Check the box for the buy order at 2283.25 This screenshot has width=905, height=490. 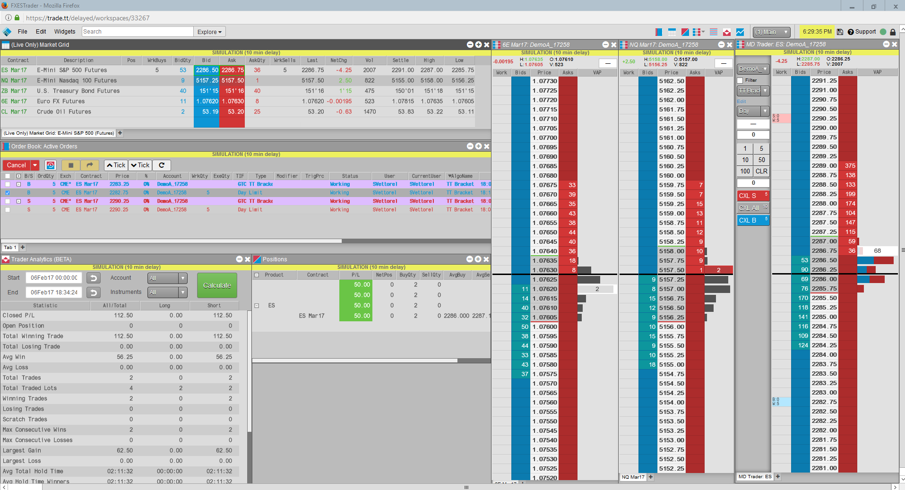pyautogui.click(x=8, y=184)
